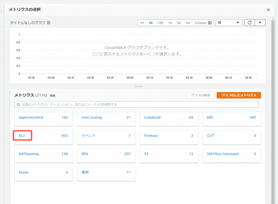This screenshot has height=204, width=278.
Task: Click the 955 count in EC2 card
Action: point(65,135)
